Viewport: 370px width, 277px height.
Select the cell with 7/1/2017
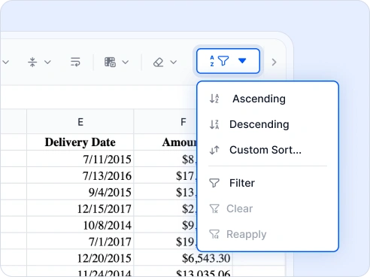coord(80,242)
